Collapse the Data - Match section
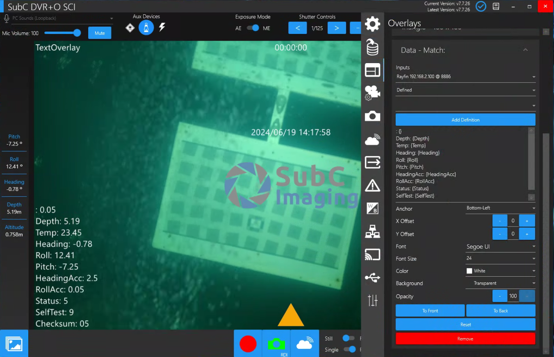The image size is (554, 357). [525, 50]
